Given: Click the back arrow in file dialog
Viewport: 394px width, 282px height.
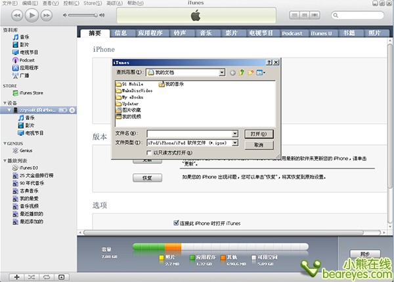Looking at the screenshot, I should 233,73.
